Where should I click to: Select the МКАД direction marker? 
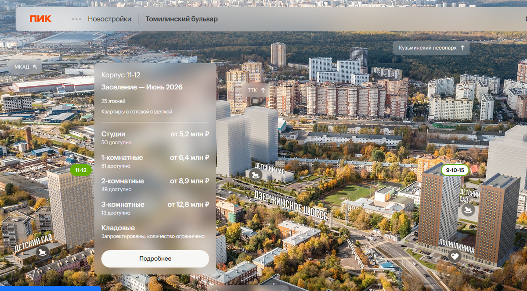point(25,67)
